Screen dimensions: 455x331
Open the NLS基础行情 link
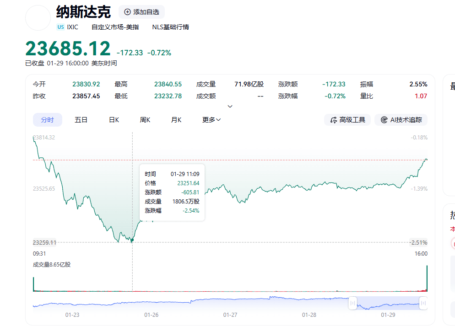point(171,27)
